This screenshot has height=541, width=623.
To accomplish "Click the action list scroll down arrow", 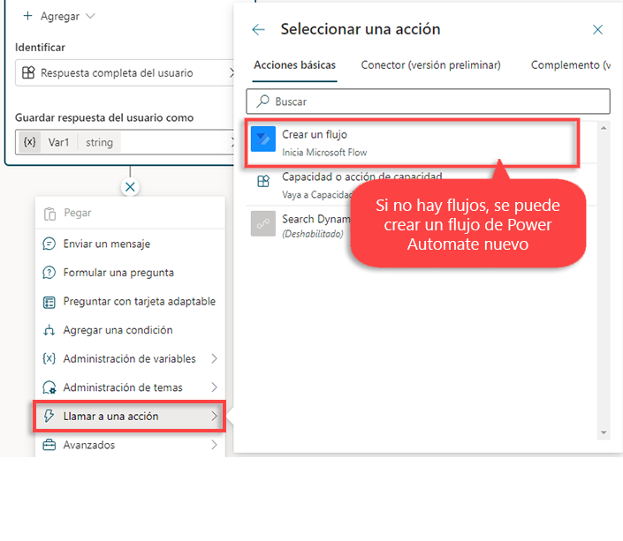I will click(x=604, y=432).
